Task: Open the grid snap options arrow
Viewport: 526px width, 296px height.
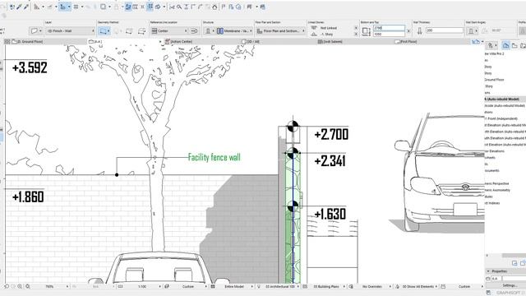Action: (x=82, y=7)
